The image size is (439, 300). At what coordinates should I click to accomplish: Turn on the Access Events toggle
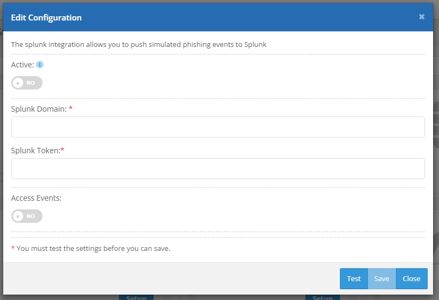27,216
